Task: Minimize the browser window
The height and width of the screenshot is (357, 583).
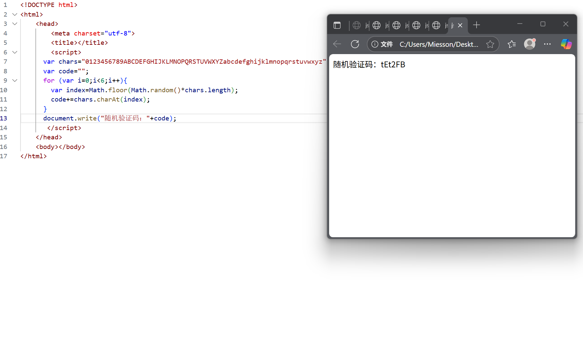Action: [520, 24]
